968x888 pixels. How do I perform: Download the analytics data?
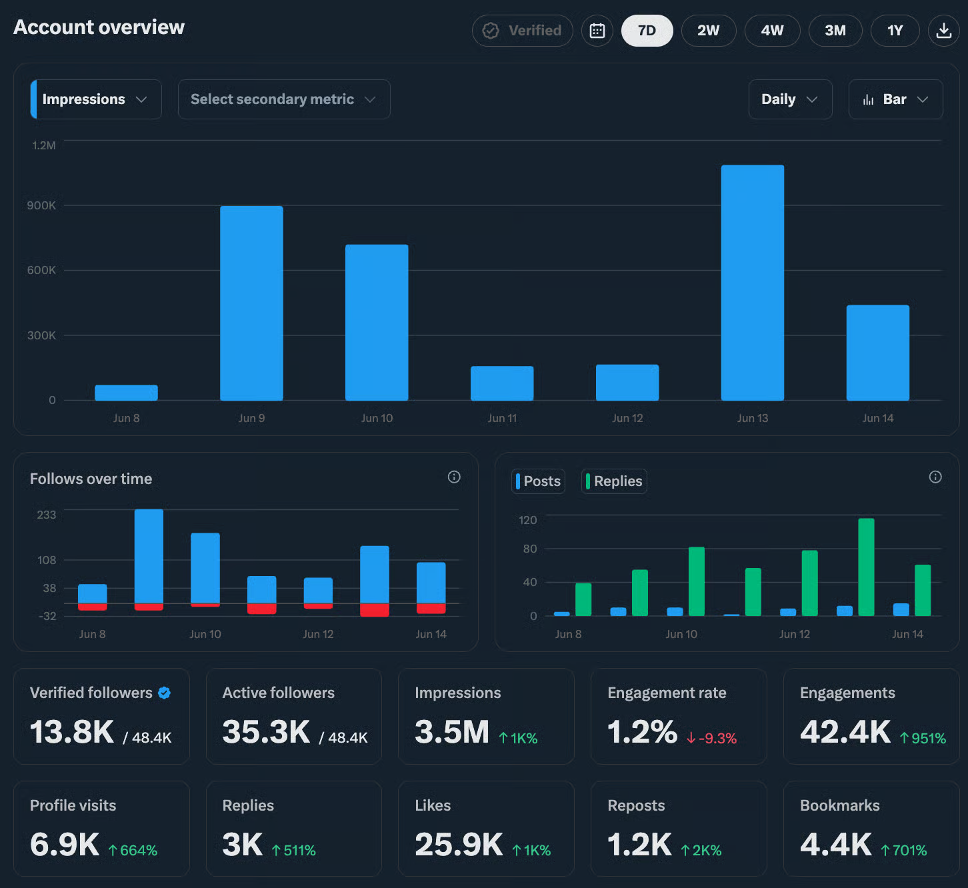(x=943, y=31)
